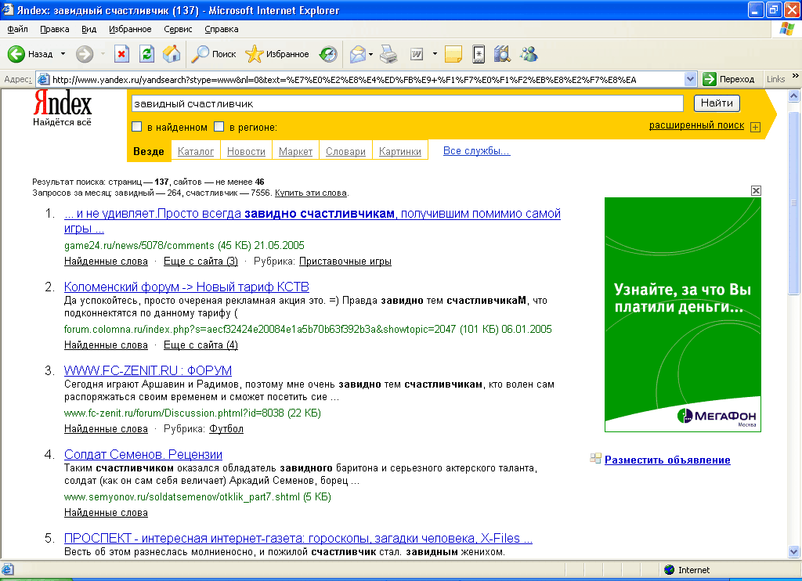
Task: Click the Internet zone globe in status bar
Action: click(669, 570)
